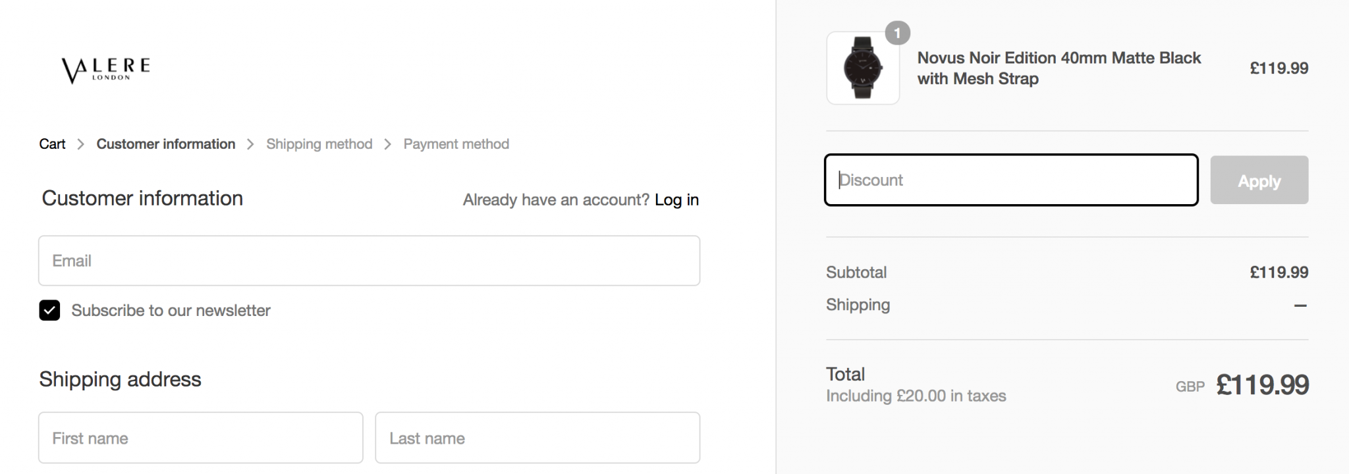
Task: Click the £119.99 total amount
Action: pos(1262,385)
